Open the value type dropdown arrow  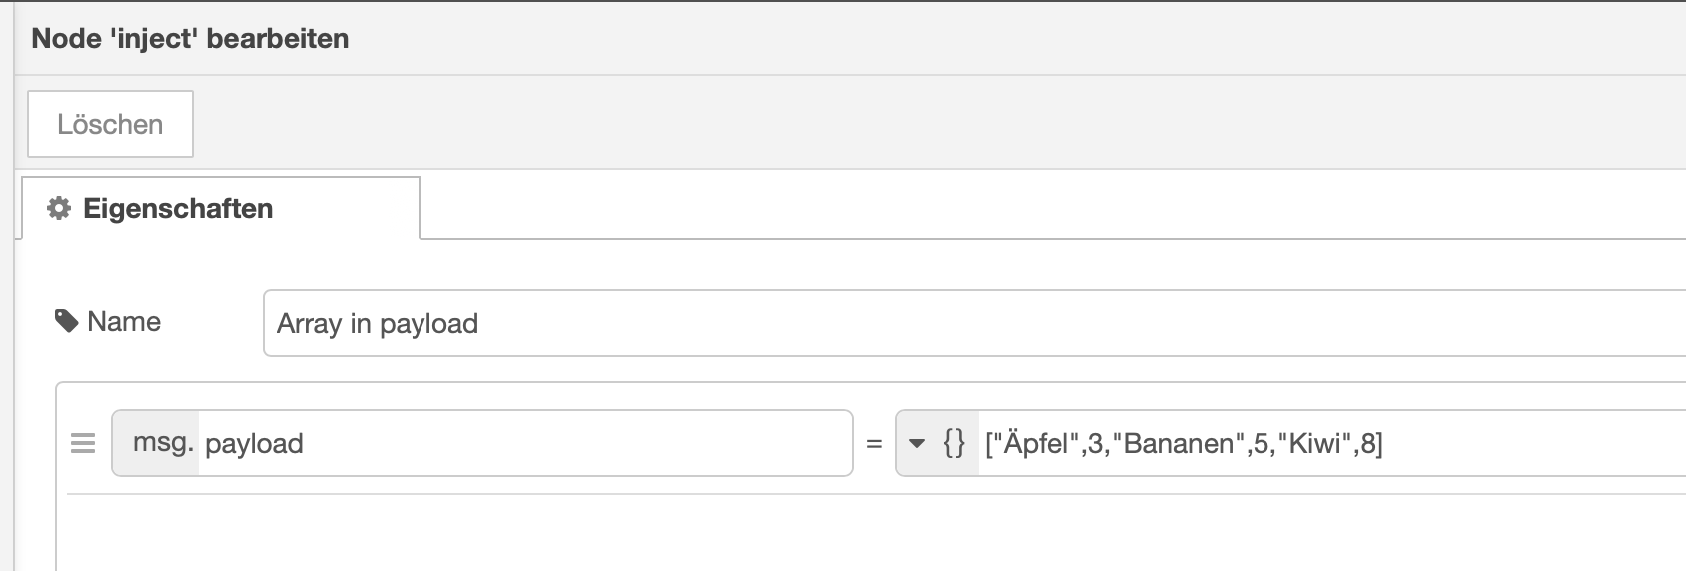(x=917, y=444)
